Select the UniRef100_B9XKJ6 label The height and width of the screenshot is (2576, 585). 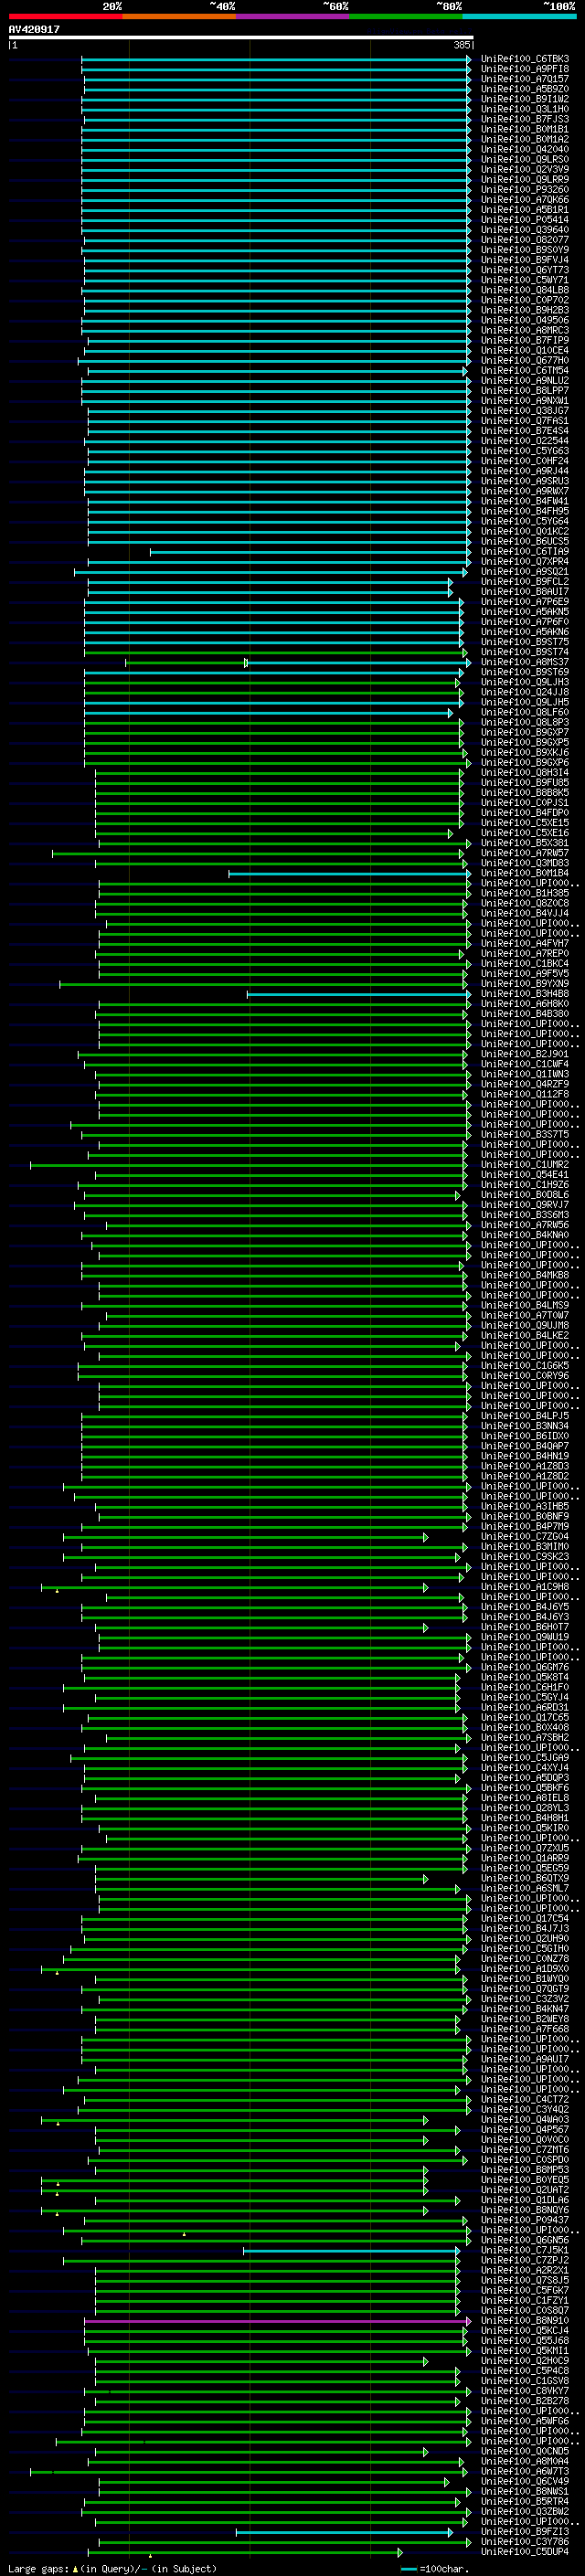click(x=525, y=752)
